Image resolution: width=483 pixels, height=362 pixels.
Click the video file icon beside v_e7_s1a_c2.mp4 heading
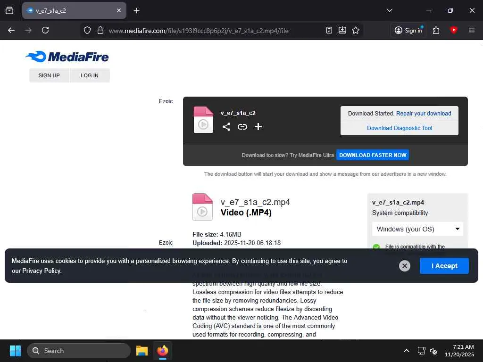coord(202,207)
